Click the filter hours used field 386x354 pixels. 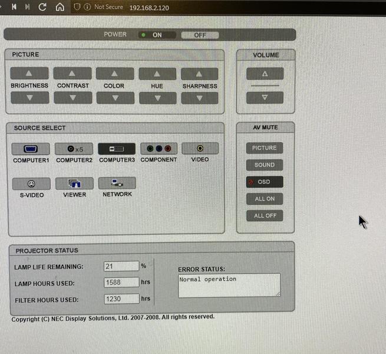pyautogui.click(x=121, y=299)
